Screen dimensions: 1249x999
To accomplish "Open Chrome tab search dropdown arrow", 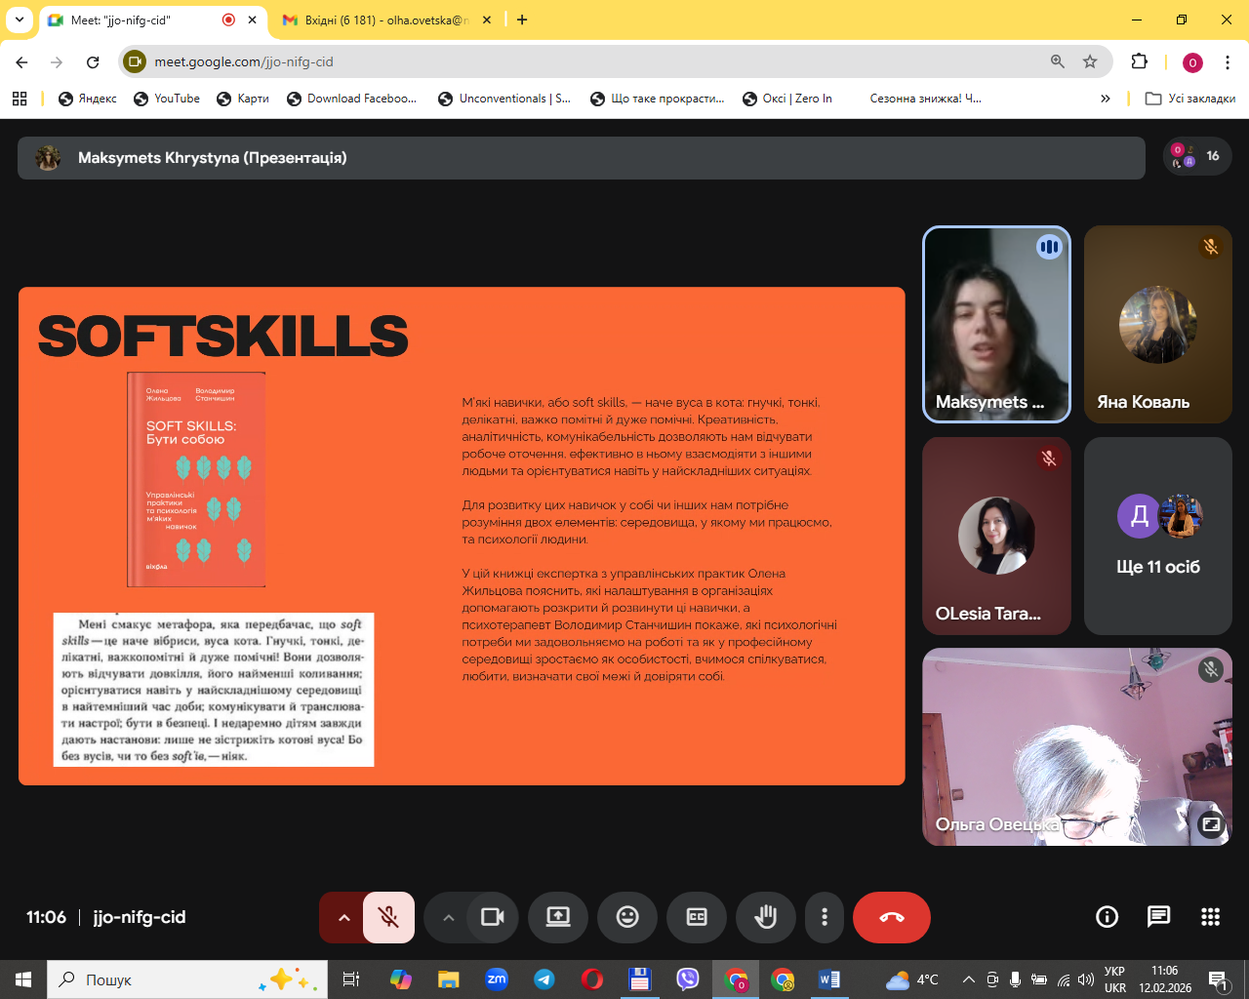I will pyautogui.click(x=19, y=20).
